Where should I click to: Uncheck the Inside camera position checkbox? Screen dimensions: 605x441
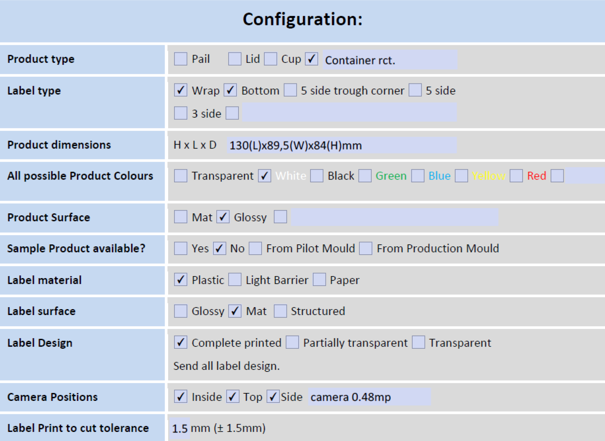pyautogui.click(x=180, y=397)
